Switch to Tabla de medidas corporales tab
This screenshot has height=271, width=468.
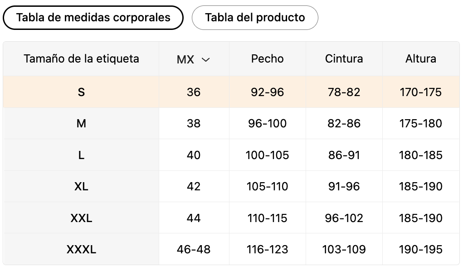(x=93, y=18)
